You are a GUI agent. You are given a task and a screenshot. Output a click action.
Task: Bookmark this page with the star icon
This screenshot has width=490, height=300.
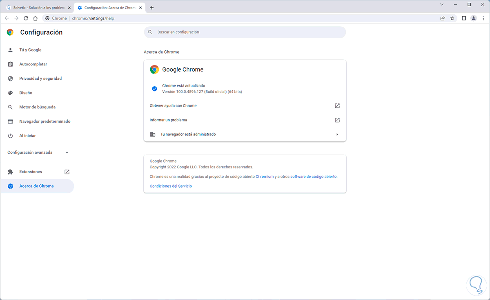coord(452,18)
